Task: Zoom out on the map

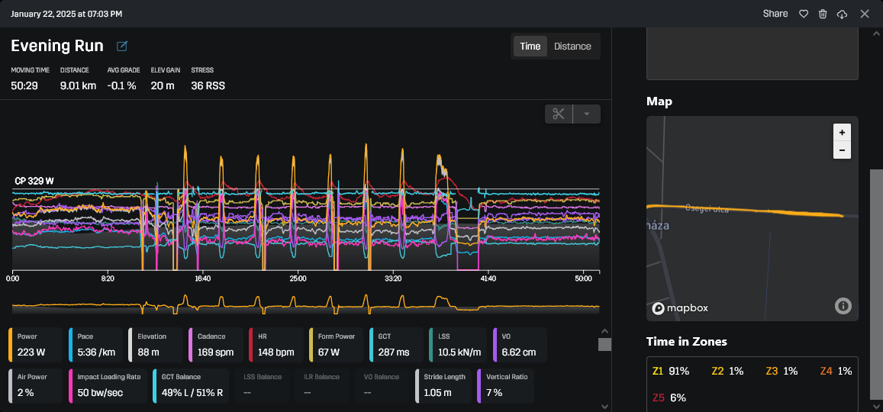Action: (842, 150)
